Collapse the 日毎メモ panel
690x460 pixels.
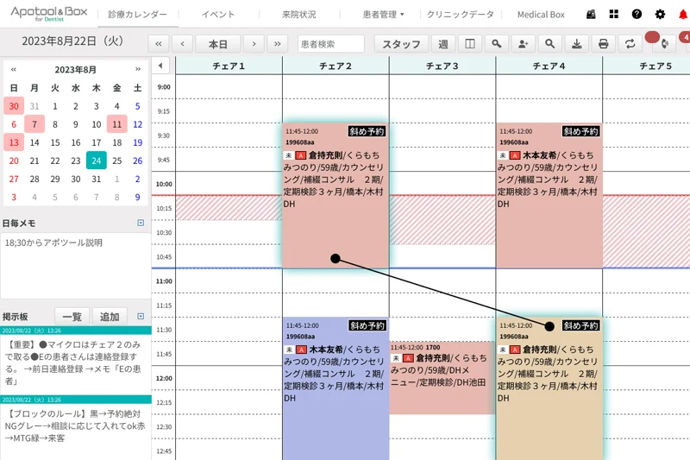click(141, 223)
